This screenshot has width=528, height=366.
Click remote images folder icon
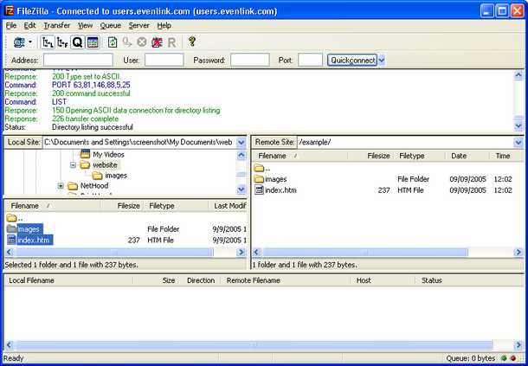click(x=259, y=179)
